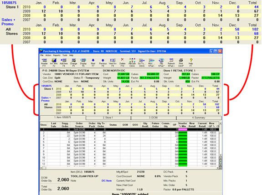Screen dimensions: 262x195
Task: Open the Header (F11) toolbar icon
Action: [44, 62]
